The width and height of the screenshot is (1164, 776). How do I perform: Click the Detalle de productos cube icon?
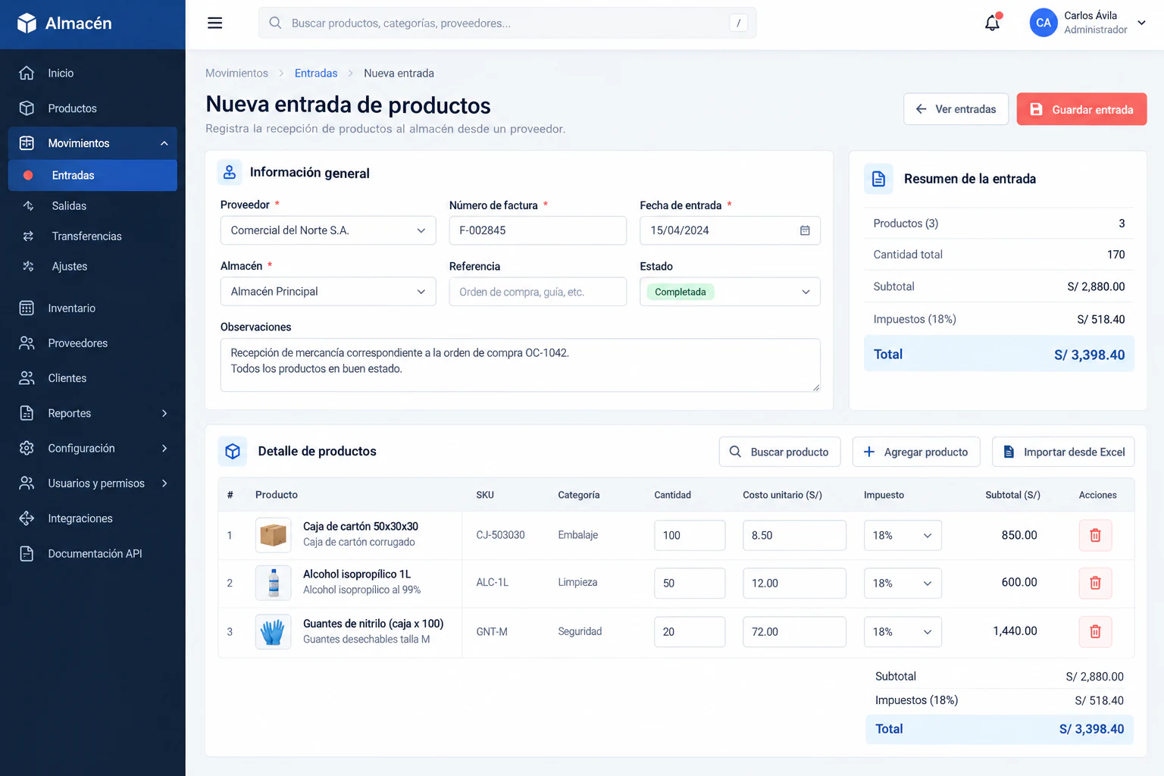(x=233, y=451)
